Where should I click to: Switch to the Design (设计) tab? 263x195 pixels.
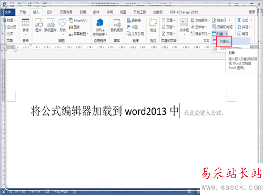coord(49,12)
